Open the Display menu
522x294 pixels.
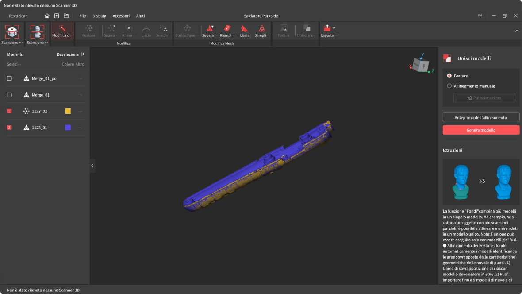point(99,16)
